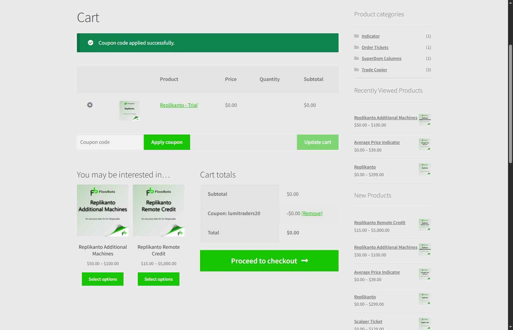This screenshot has width=513, height=330.
Task: Open the Trade Copier category
Action: click(374, 70)
